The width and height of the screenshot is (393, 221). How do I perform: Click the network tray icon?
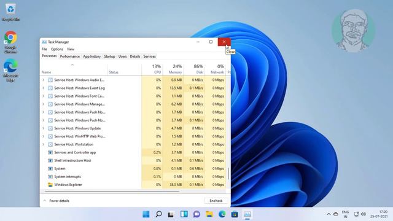356,214
